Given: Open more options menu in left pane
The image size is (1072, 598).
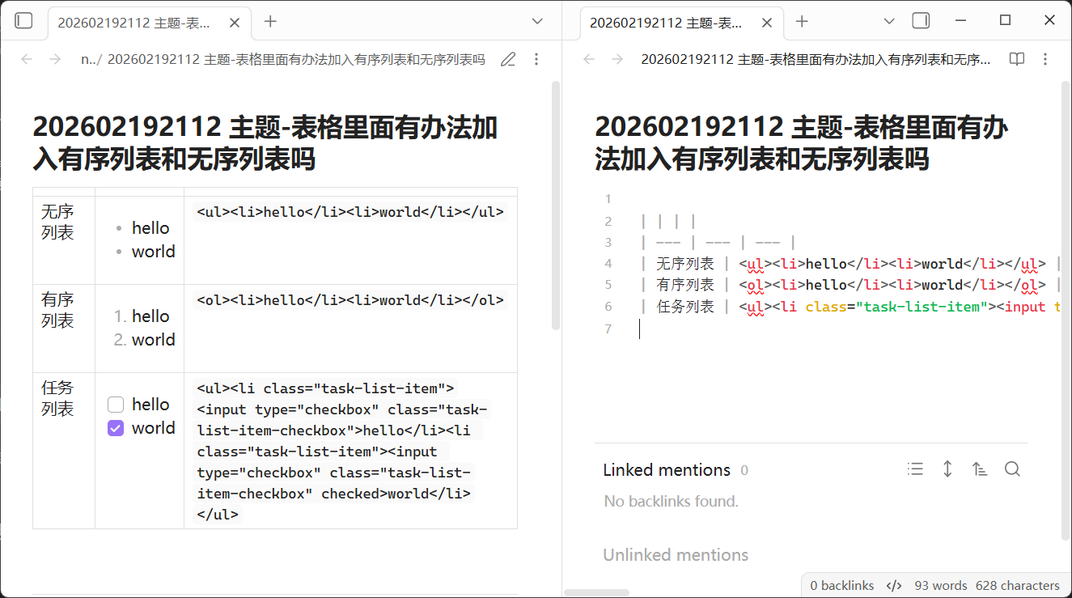Looking at the screenshot, I should click(536, 59).
